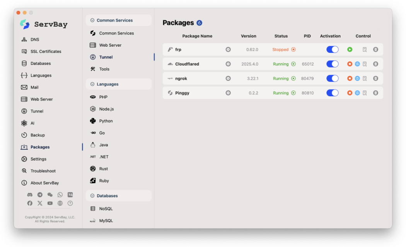406x247 pixels.
Task: Collapse the Databases section header
Action: [119, 196]
